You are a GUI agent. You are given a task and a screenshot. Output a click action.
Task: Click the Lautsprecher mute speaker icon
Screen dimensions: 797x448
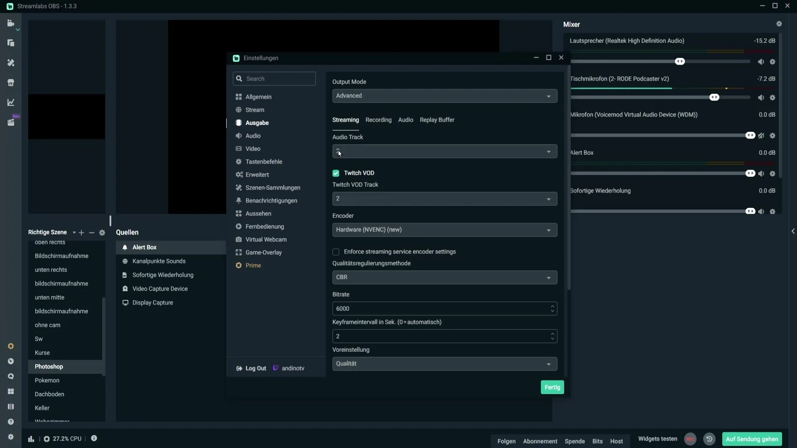(760, 61)
